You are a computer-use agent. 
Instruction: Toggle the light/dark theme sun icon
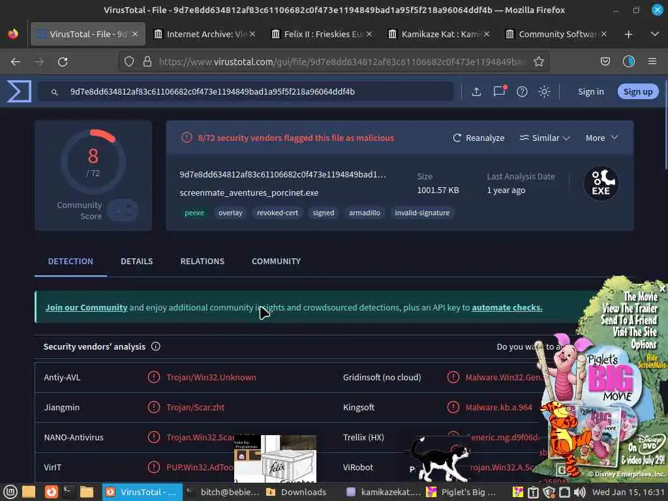pyautogui.click(x=544, y=91)
